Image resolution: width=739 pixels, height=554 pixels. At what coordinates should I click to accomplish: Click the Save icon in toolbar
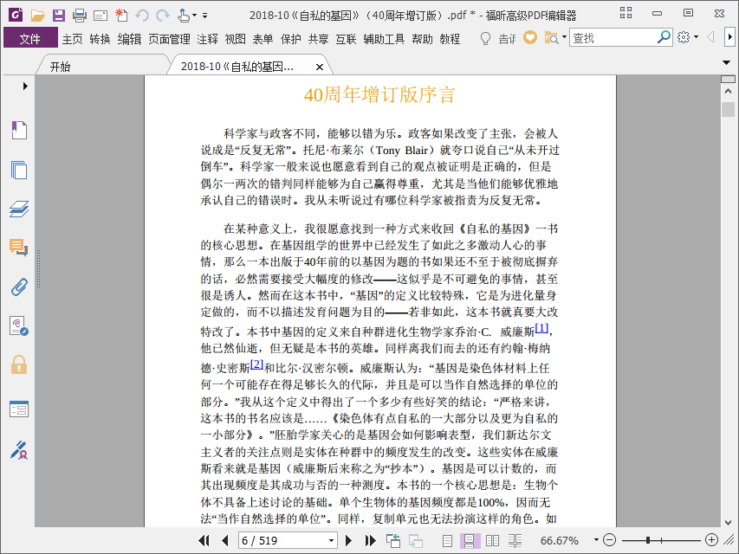[58, 16]
